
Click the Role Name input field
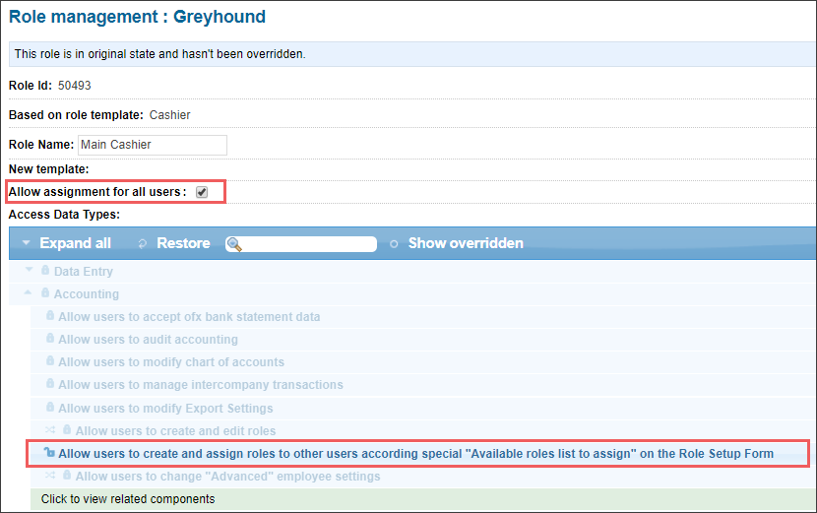point(153,145)
